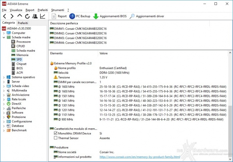
Task: Click the Elemento column header
Action: coord(73,53)
